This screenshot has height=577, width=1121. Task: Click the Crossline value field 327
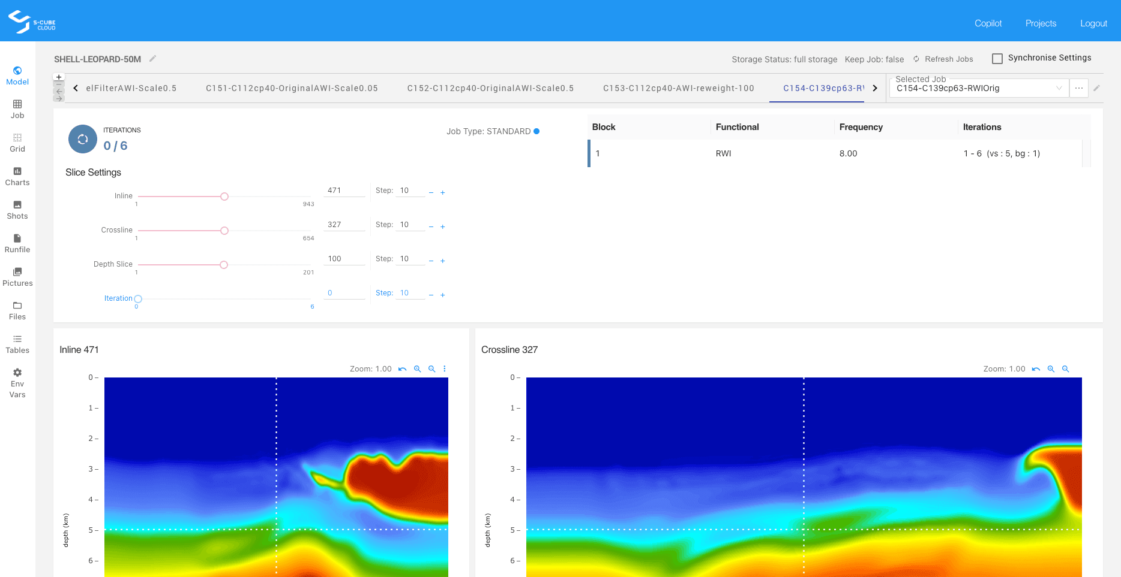pyautogui.click(x=344, y=225)
